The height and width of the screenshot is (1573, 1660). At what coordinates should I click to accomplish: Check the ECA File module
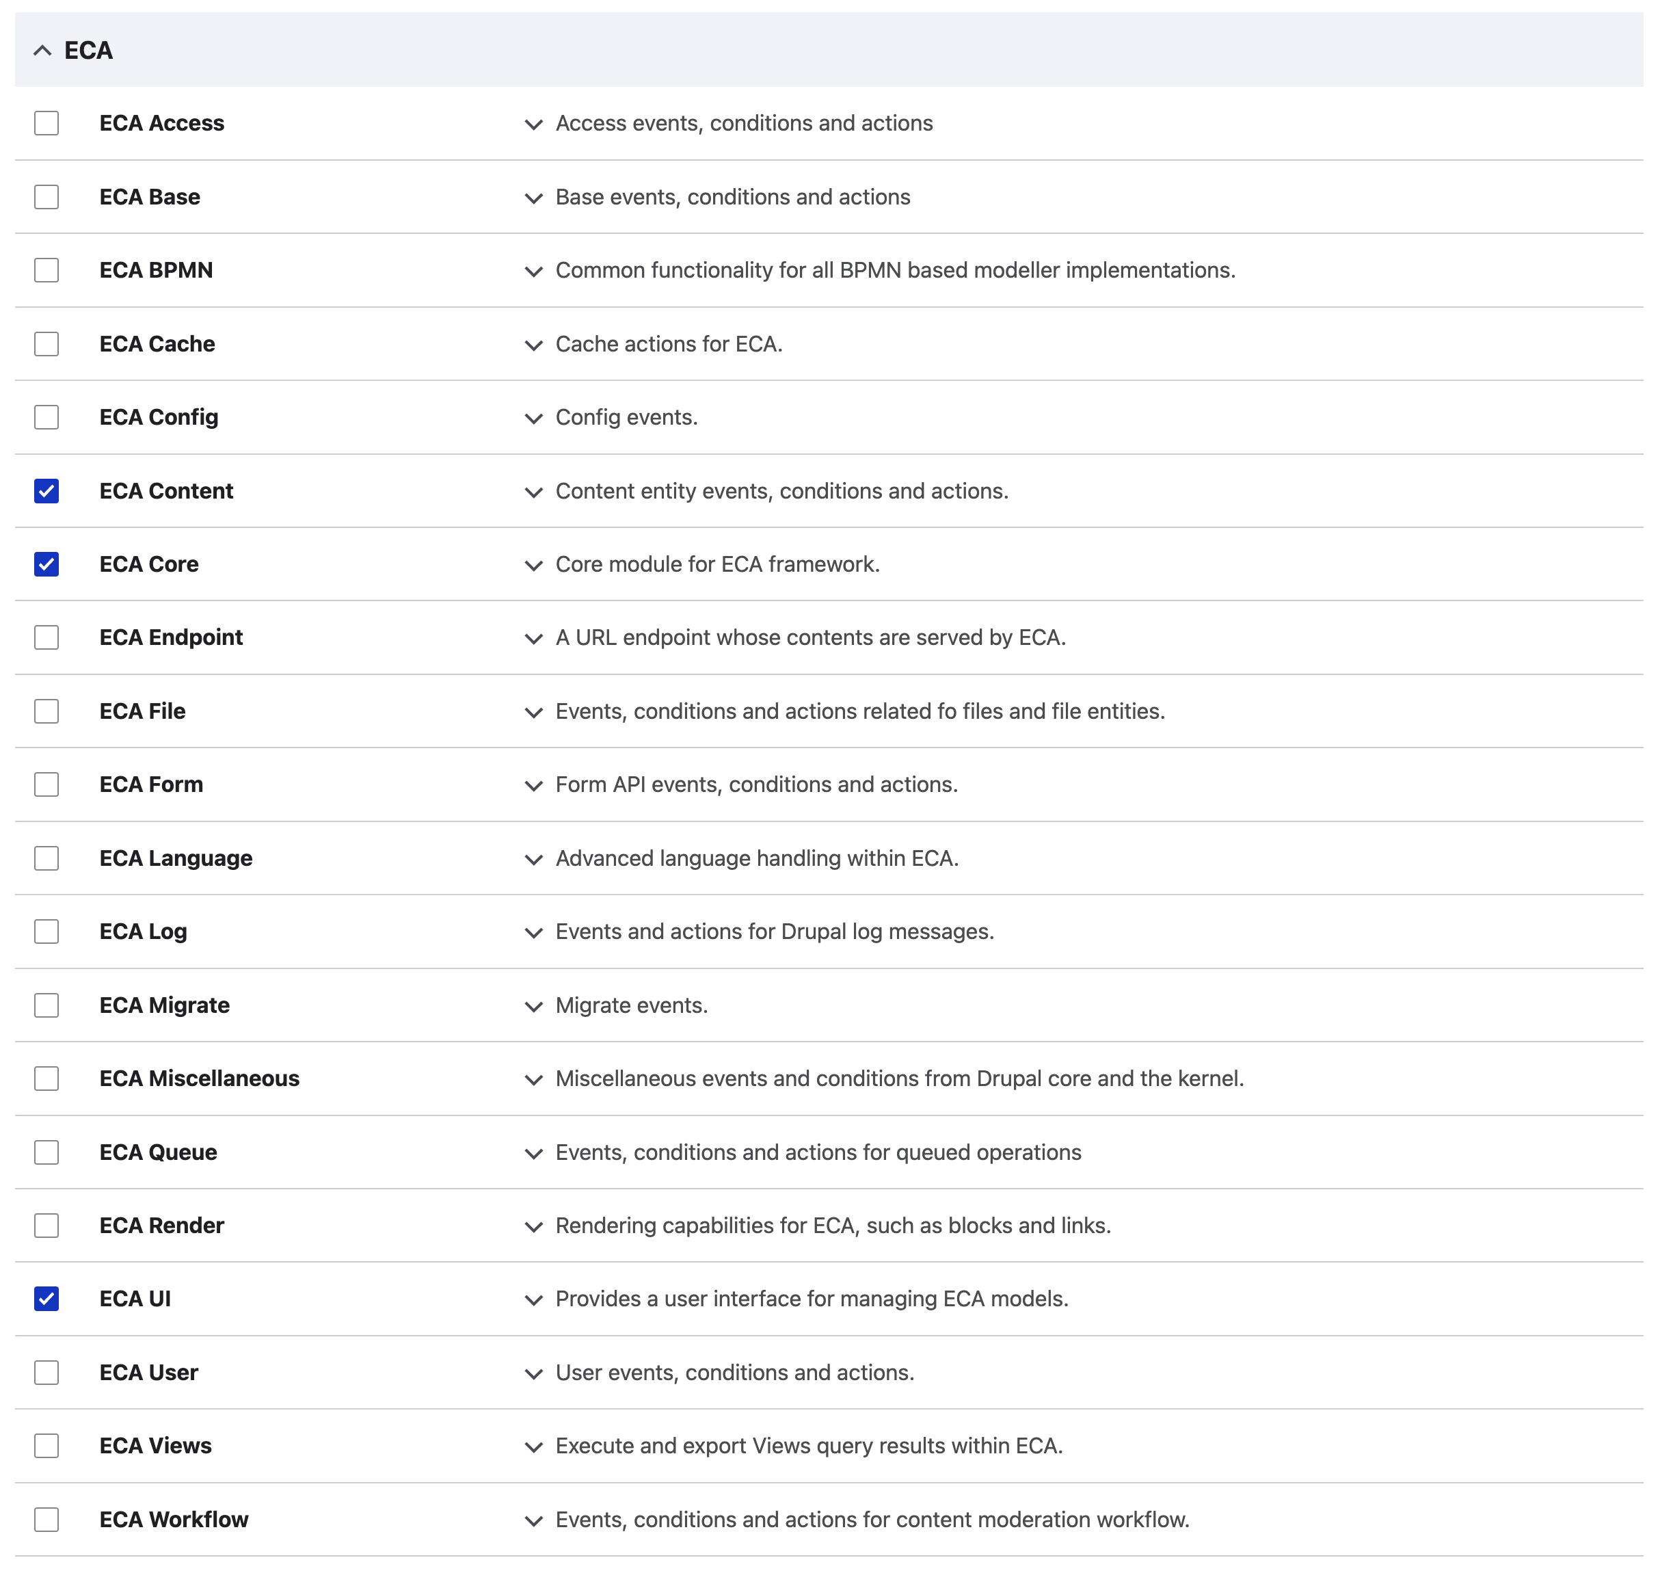point(46,711)
